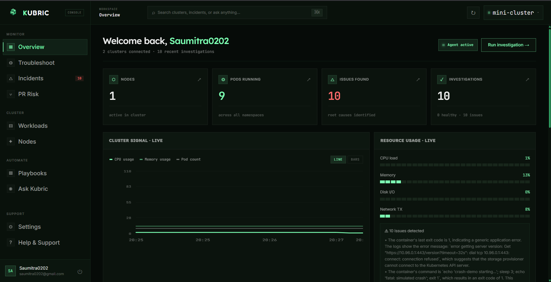The width and height of the screenshot is (551, 282).
Task: Click the Issues Found triangle icon
Action: point(332,79)
